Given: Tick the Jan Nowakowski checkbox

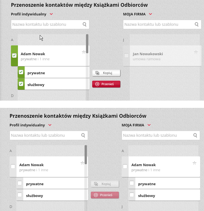Looking at the screenshot, I should coord(126,55).
